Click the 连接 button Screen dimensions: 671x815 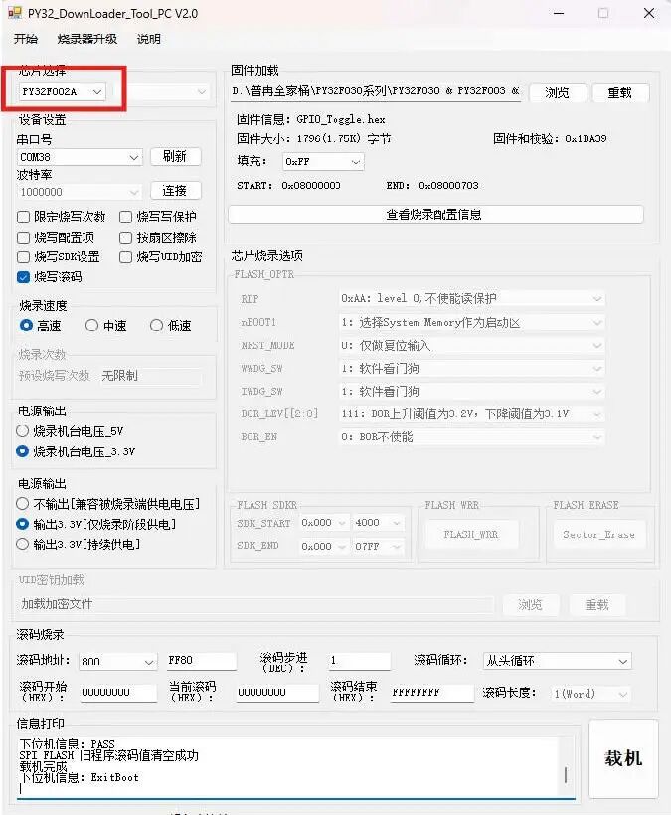[175, 191]
